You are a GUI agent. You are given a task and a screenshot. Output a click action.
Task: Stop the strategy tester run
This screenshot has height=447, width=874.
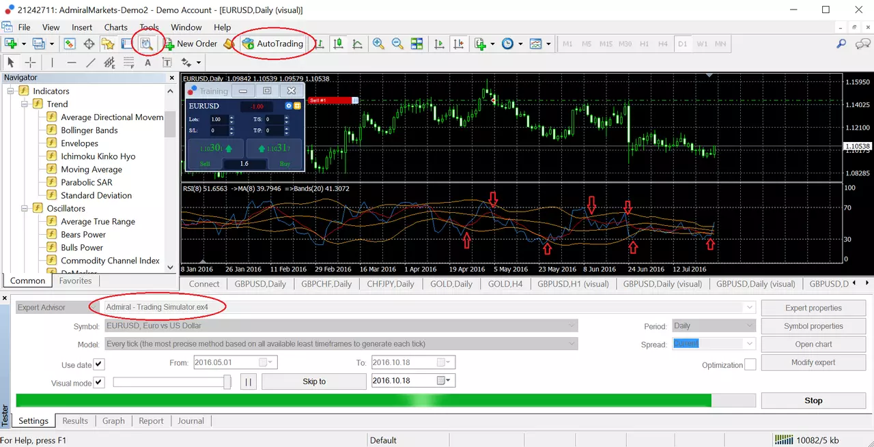click(813, 401)
